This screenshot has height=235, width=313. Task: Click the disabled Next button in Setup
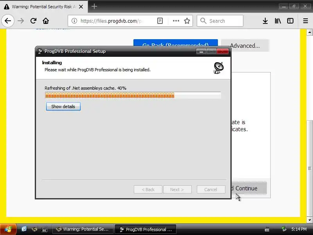coord(177,190)
